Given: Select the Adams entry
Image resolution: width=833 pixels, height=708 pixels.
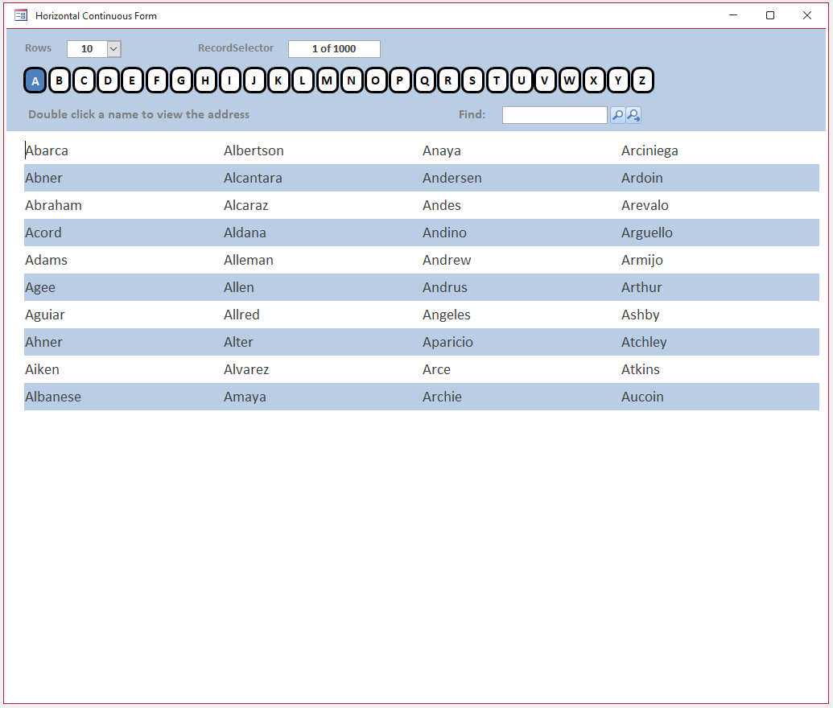Looking at the screenshot, I should pos(46,260).
